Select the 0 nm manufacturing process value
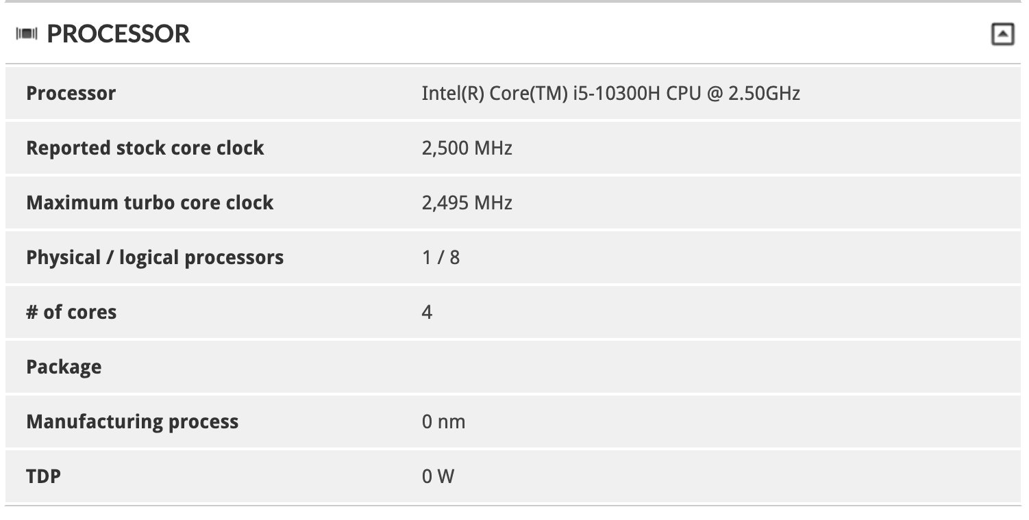The height and width of the screenshot is (520, 1029). (x=444, y=421)
